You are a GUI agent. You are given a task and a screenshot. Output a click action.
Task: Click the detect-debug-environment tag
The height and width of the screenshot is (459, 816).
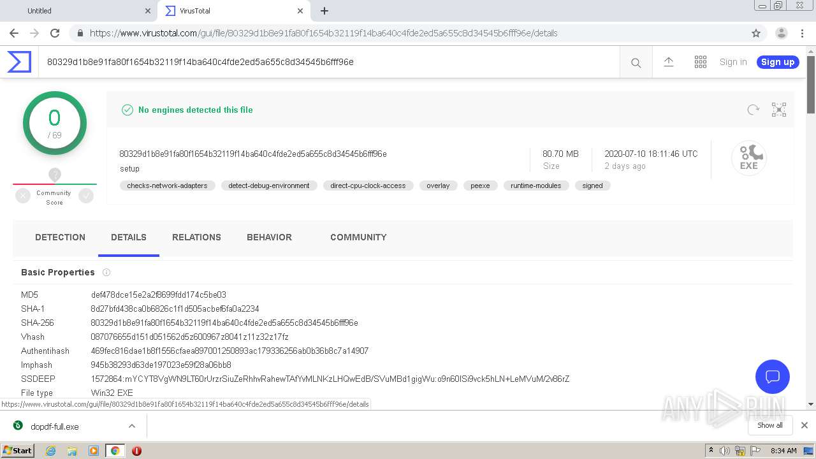click(x=269, y=186)
